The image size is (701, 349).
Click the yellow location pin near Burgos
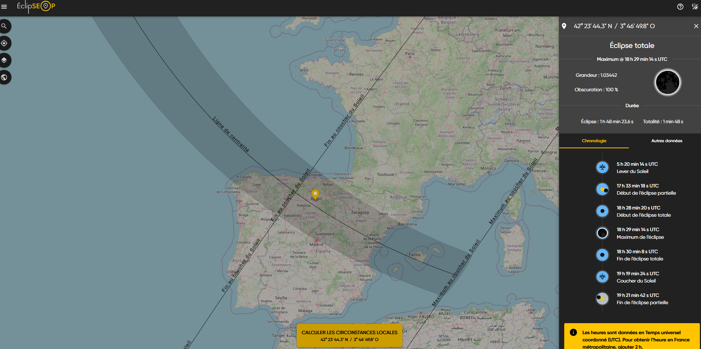point(315,194)
